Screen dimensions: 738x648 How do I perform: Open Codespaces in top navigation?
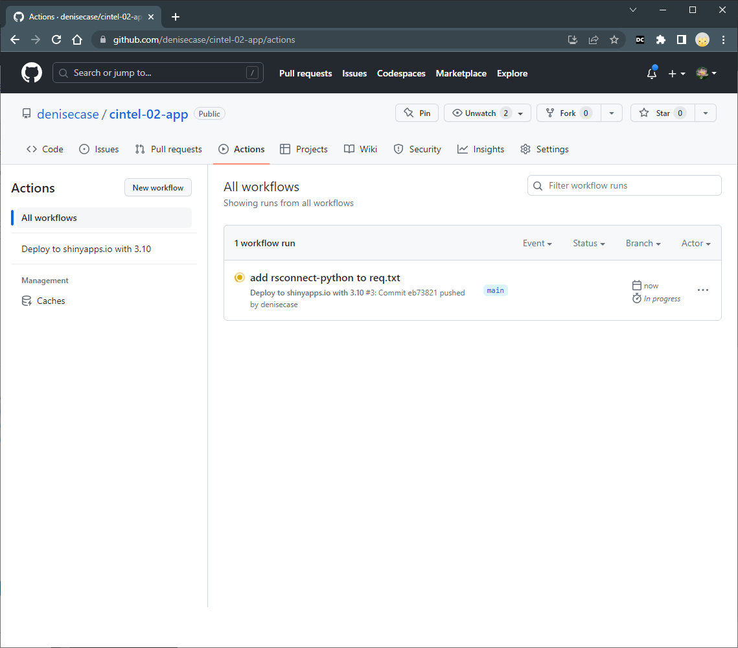(x=401, y=73)
